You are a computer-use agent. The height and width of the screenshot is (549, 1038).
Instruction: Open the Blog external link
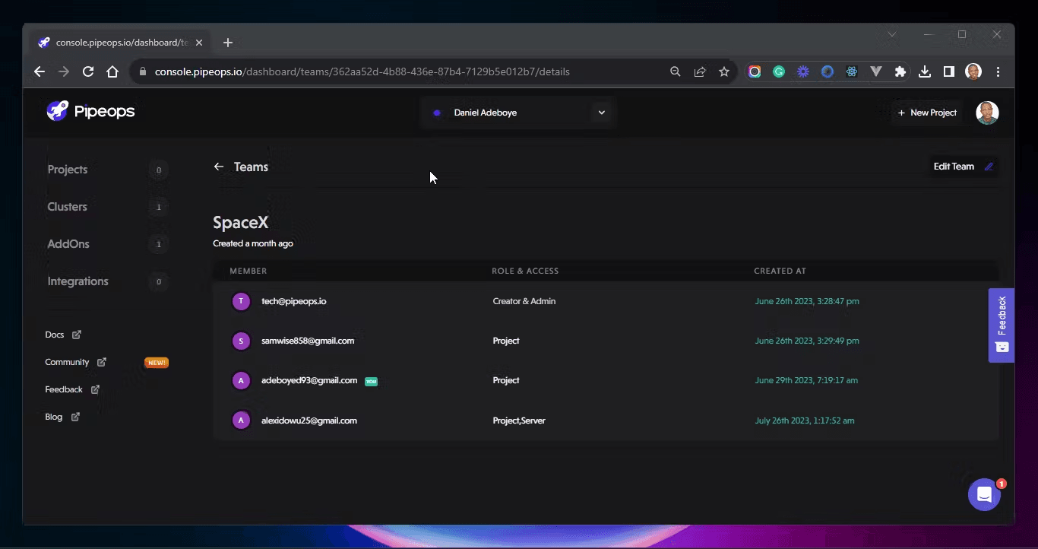pos(62,417)
